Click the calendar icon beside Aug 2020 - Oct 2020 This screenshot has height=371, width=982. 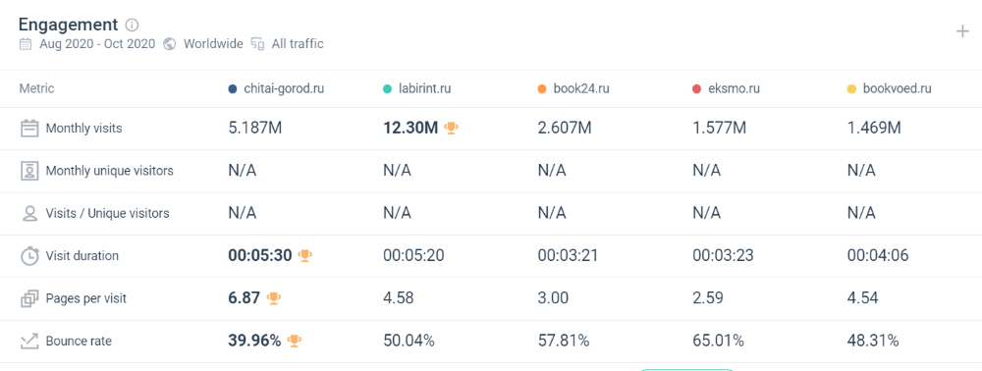pyautogui.click(x=26, y=44)
